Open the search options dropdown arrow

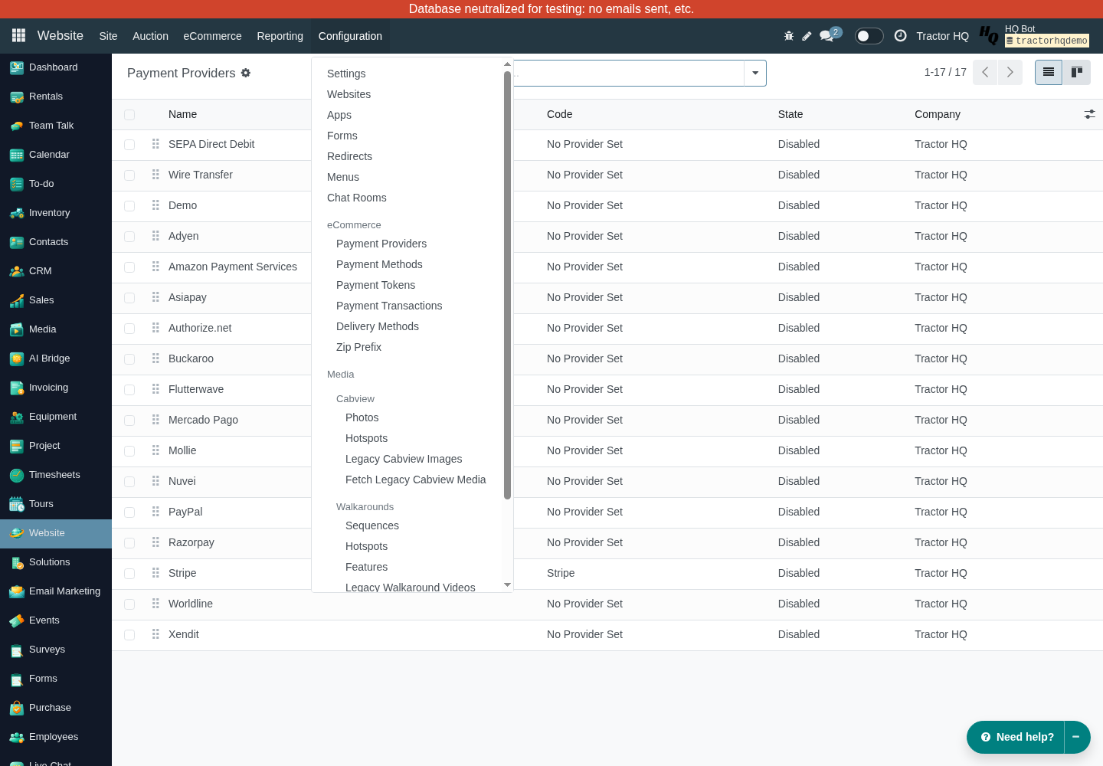(x=755, y=74)
